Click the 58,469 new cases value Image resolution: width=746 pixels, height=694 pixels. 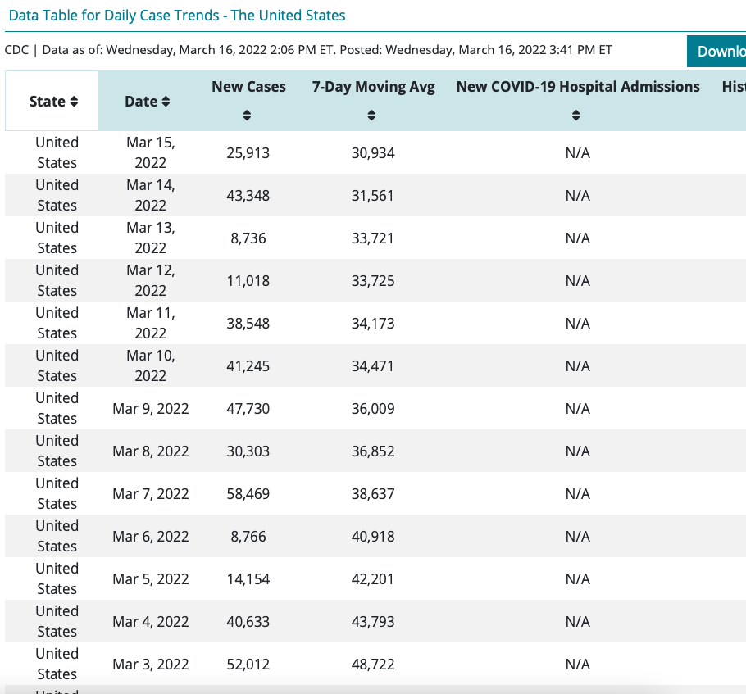[248, 494]
